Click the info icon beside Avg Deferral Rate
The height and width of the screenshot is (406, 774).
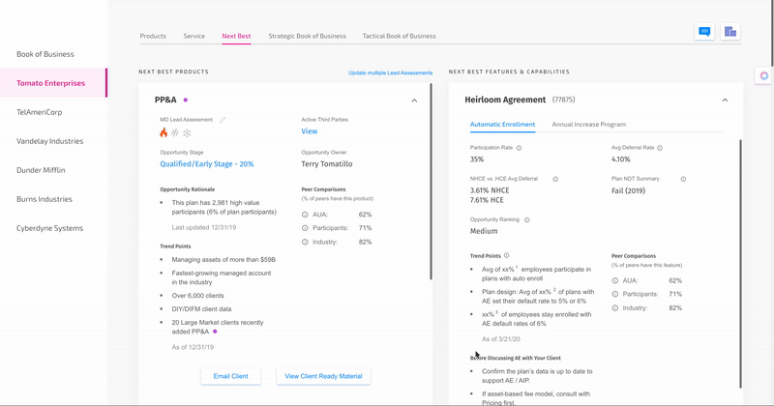[660, 148]
